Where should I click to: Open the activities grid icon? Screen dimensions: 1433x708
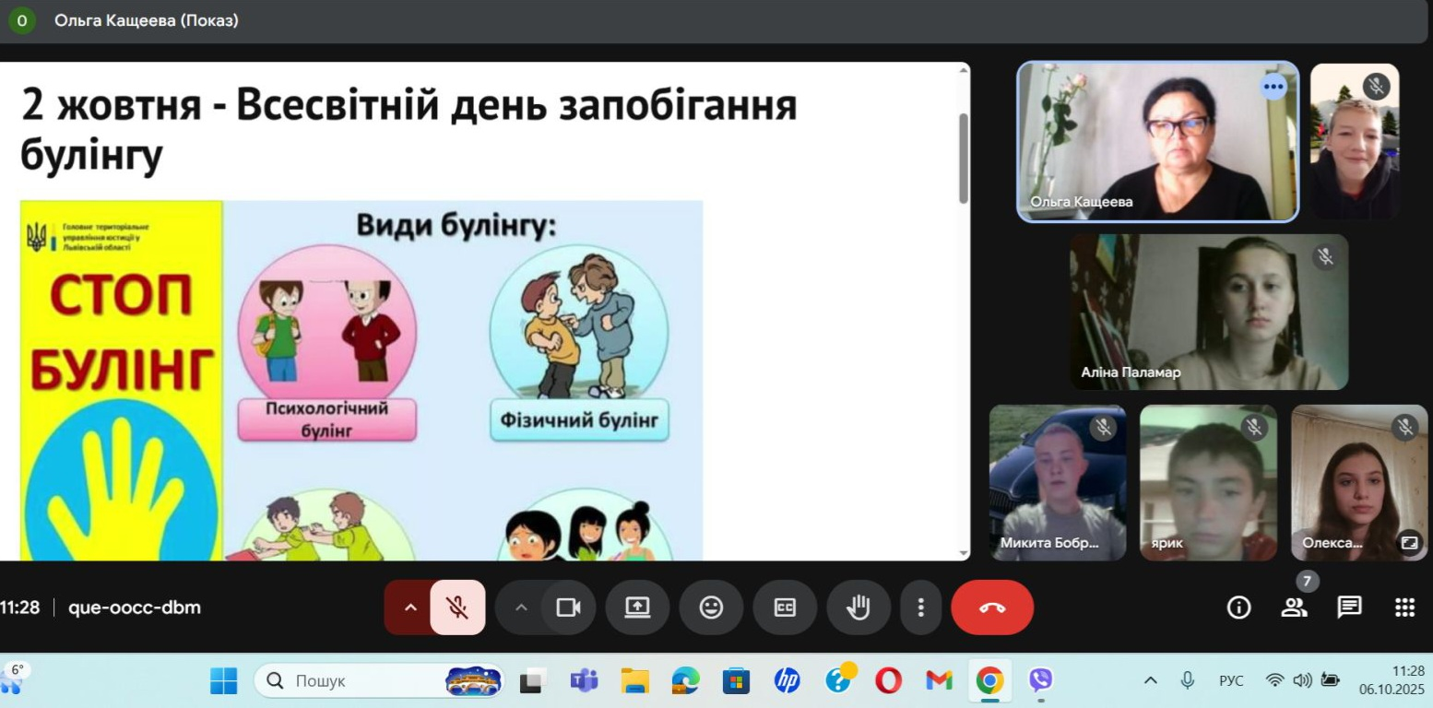[x=1404, y=607]
